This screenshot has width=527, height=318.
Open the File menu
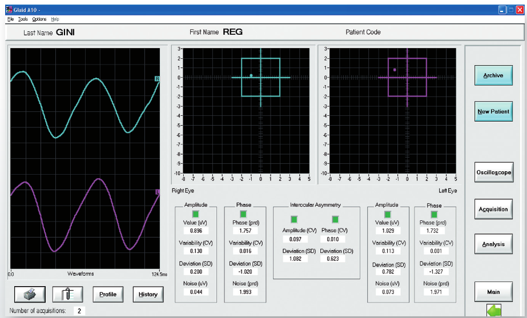10,19
